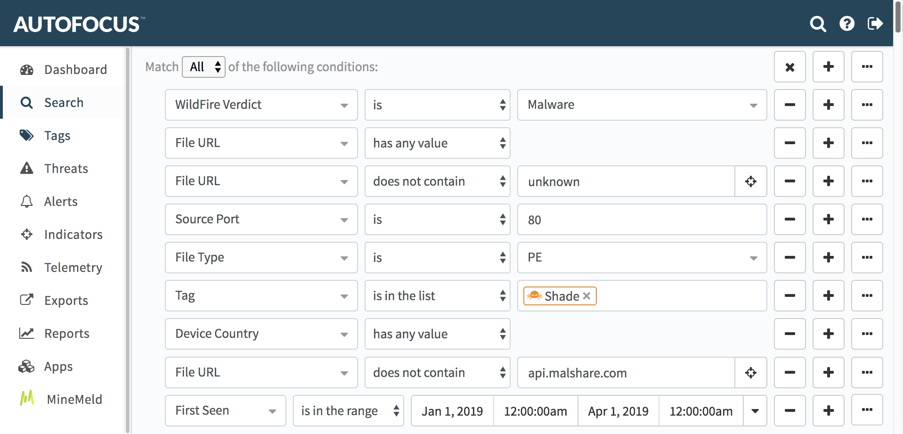Open the help question mark icon

[x=846, y=24]
